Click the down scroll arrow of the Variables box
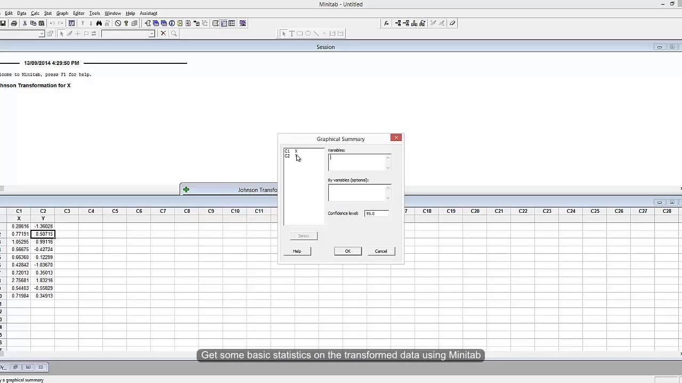The image size is (682, 383). coord(388,168)
